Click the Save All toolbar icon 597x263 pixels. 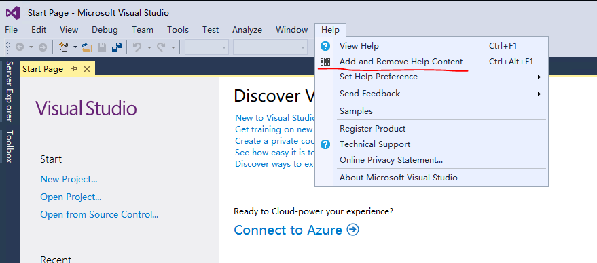(x=117, y=47)
